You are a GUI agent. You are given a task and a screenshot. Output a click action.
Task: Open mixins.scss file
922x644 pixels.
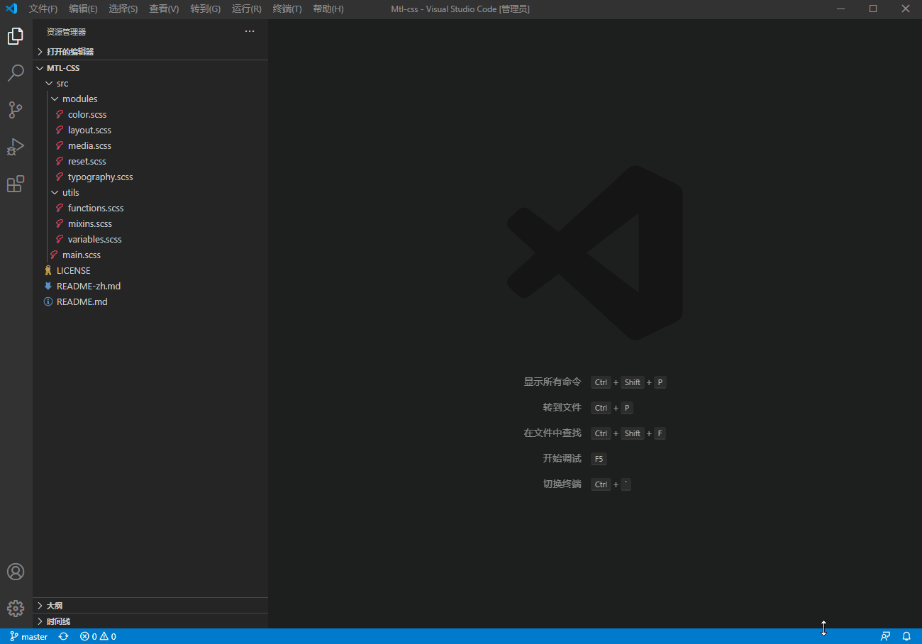tap(150, 223)
